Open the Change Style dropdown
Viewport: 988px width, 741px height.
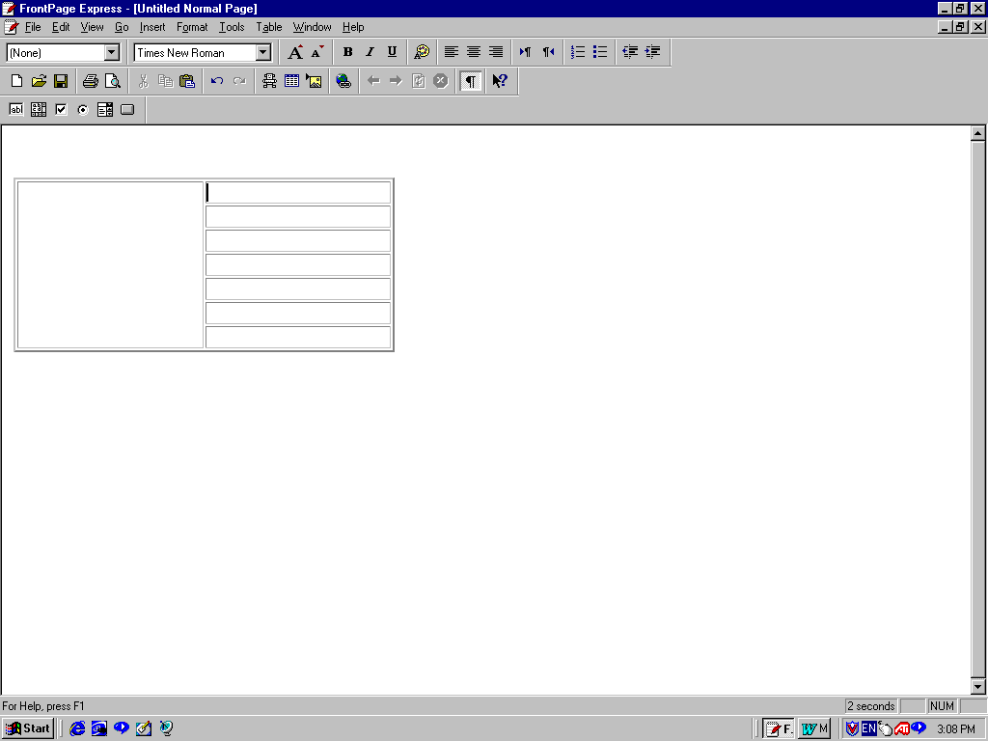[111, 53]
